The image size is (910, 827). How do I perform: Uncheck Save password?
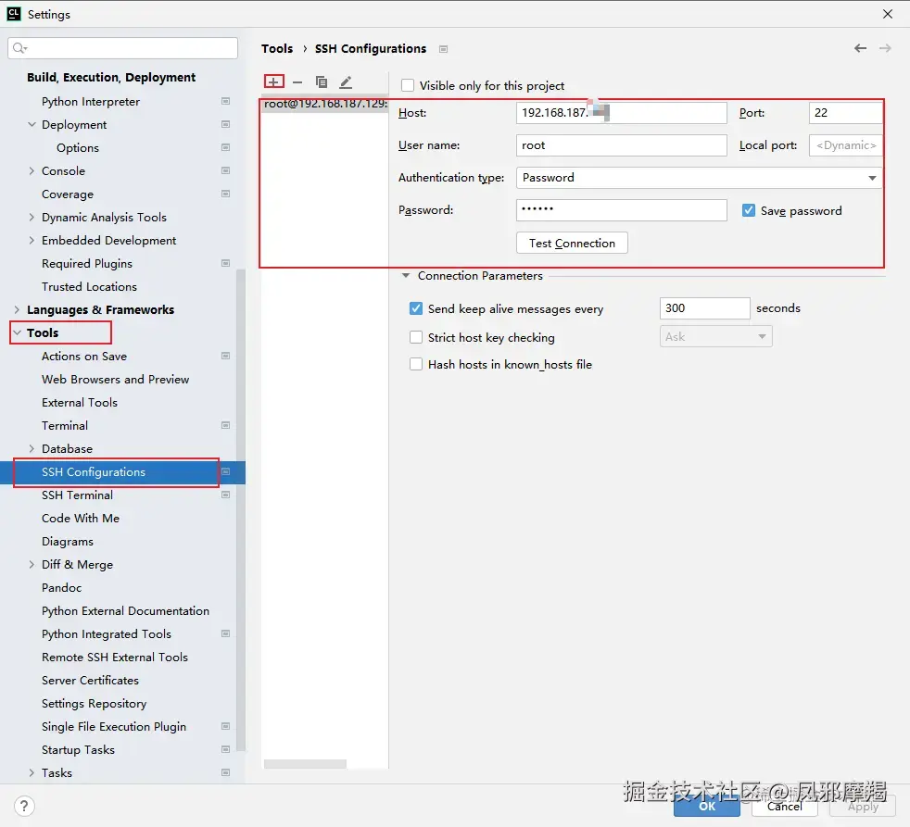pos(749,210)
